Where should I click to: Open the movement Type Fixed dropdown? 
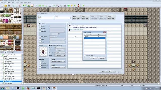(60, 48)
